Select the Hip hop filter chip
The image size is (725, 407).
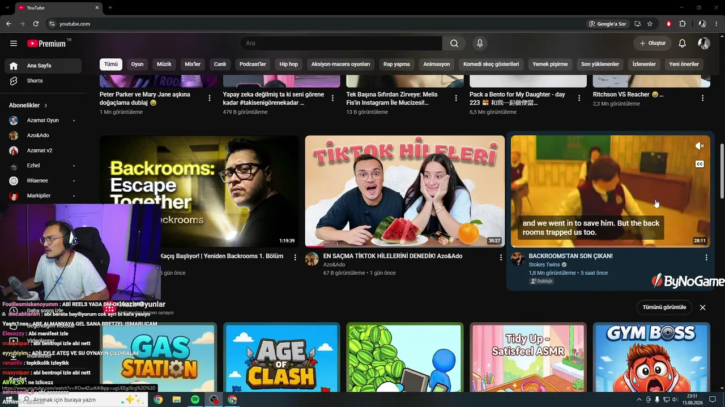[x=289, y=64]
